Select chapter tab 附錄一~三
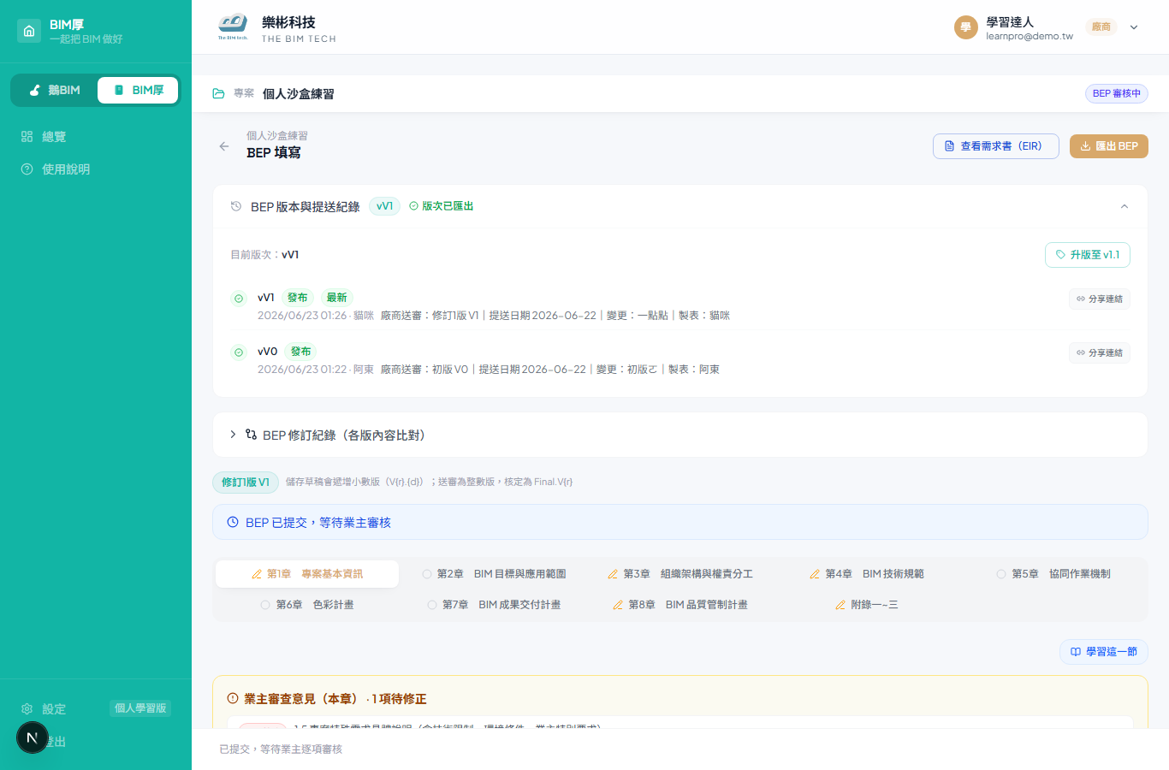Screen dimensions: 1169x770 [867, 605]
